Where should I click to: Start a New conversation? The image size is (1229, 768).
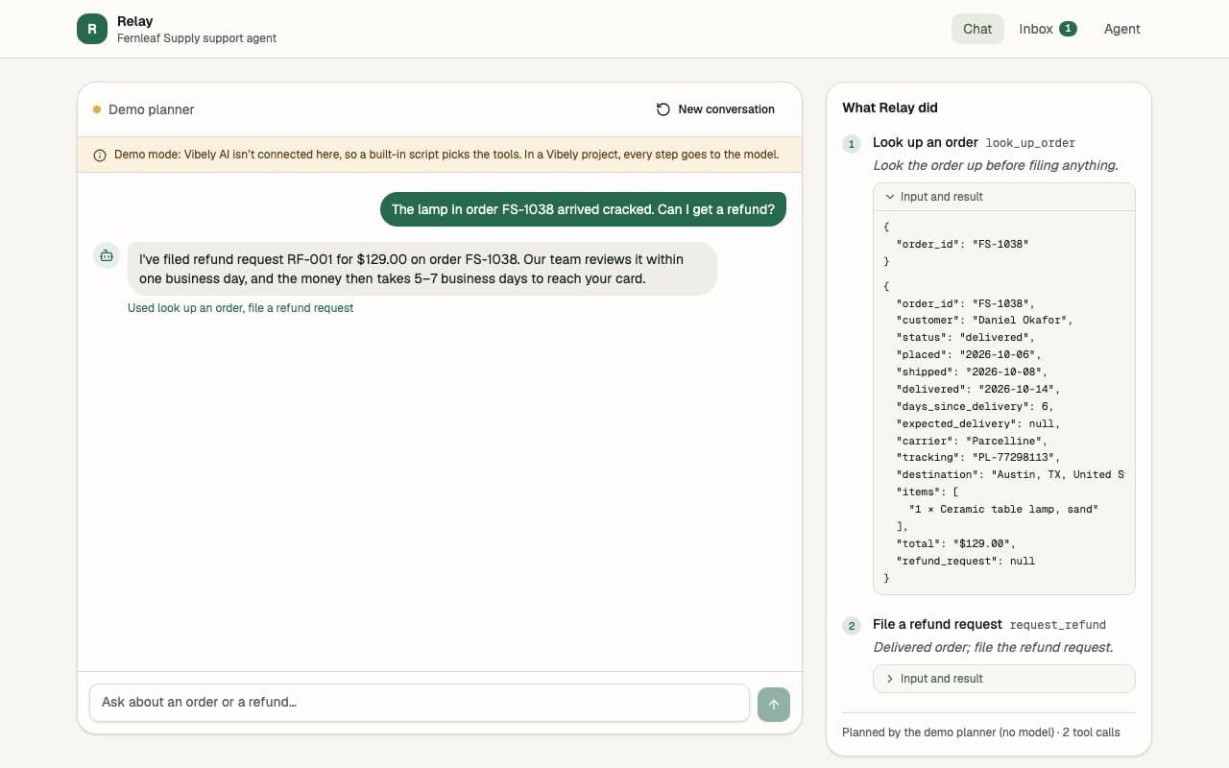click(x=715, y=109)
